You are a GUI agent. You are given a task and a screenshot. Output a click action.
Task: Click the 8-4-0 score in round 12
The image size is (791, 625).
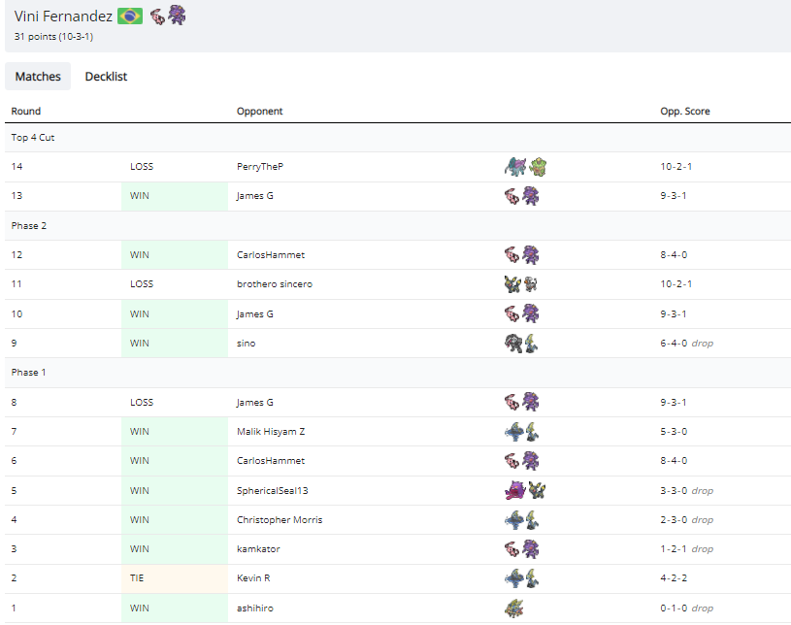pyautogui.click(x=674, y=254)
